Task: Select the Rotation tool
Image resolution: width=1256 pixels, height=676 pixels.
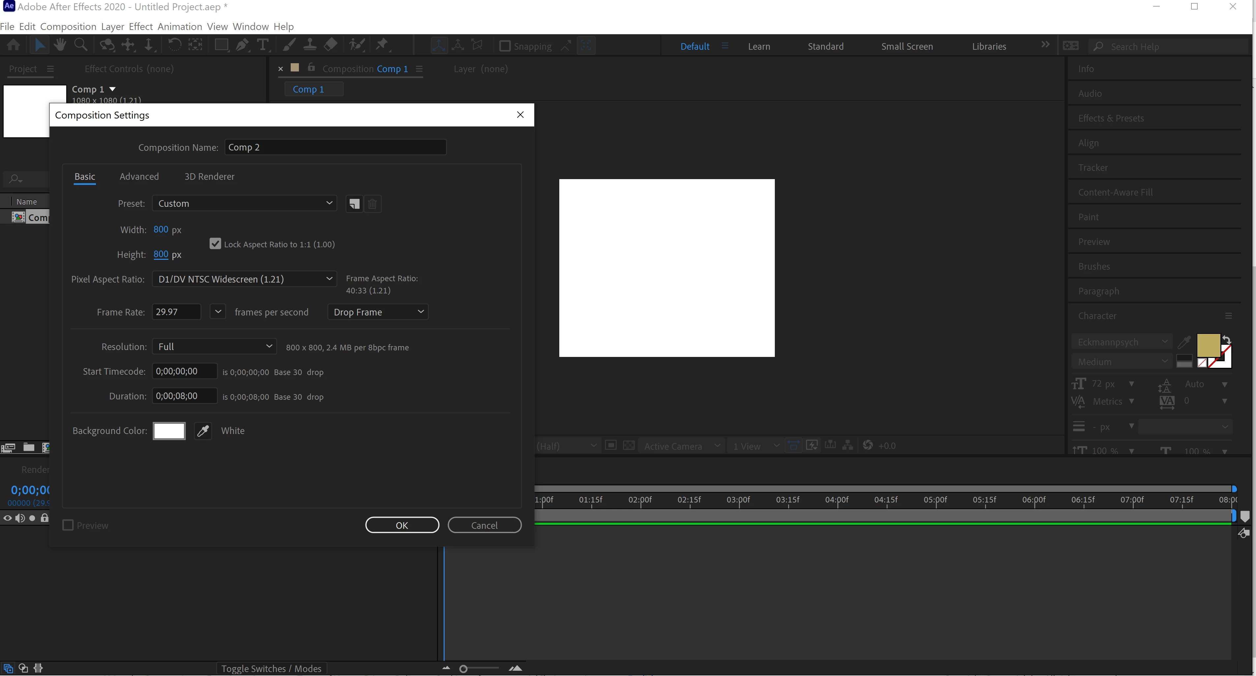Action: (x=174, y=45)
